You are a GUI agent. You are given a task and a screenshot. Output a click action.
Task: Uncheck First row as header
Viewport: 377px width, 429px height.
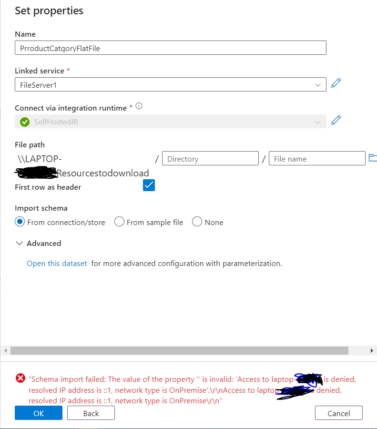pyautogui.click(x=149, y=185)
